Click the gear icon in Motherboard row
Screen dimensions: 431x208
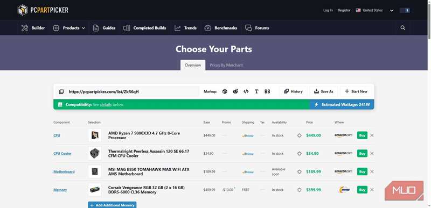click(300, 172)
